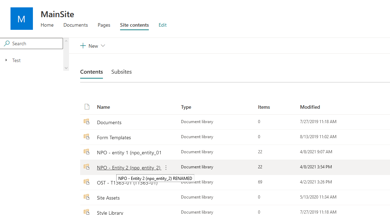Viewport: 390px width, 215px height.
Task: Click the Site Assets library icon
Action: click(86, 197)
